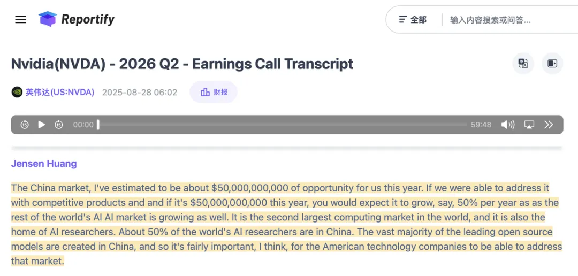Click the 59:48 total duration label

[481, 125]
